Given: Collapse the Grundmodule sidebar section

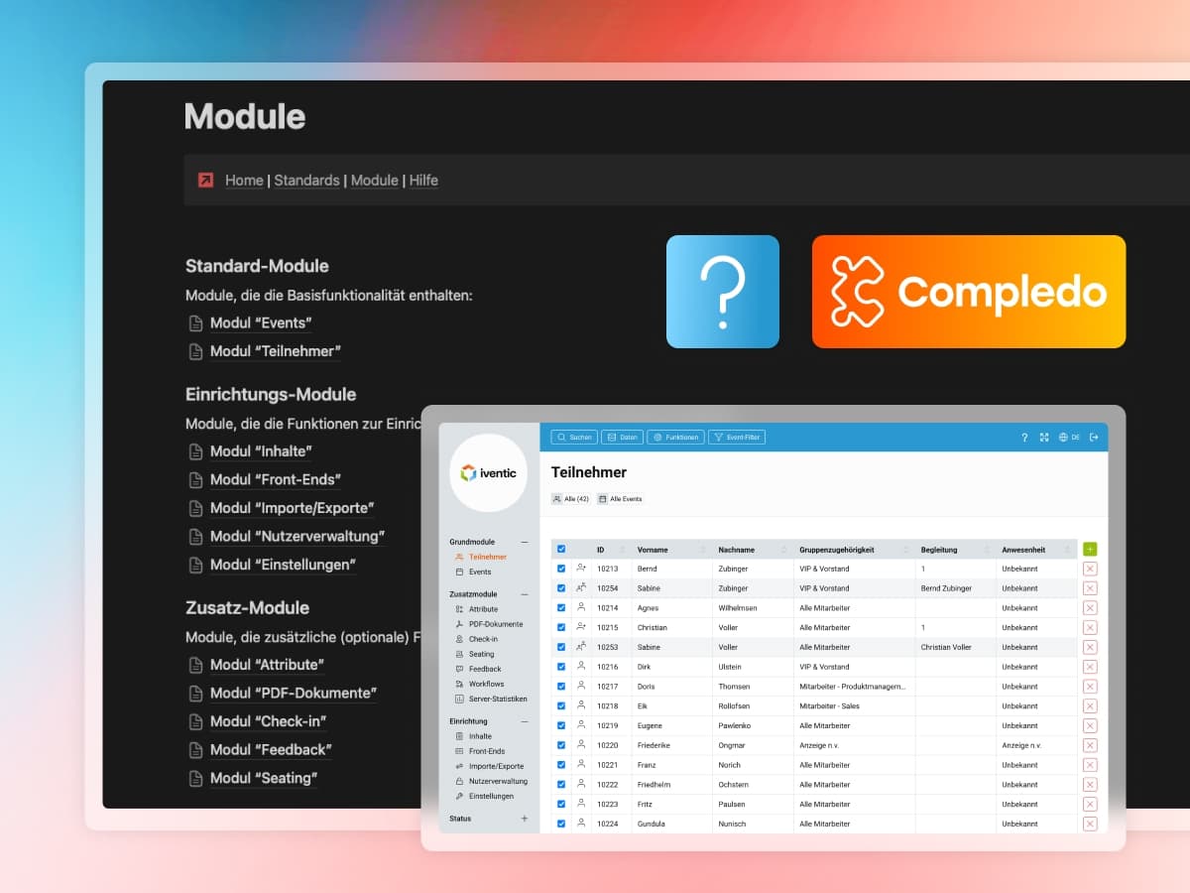Looking at the screenshot, I should [x=525, y=542].
